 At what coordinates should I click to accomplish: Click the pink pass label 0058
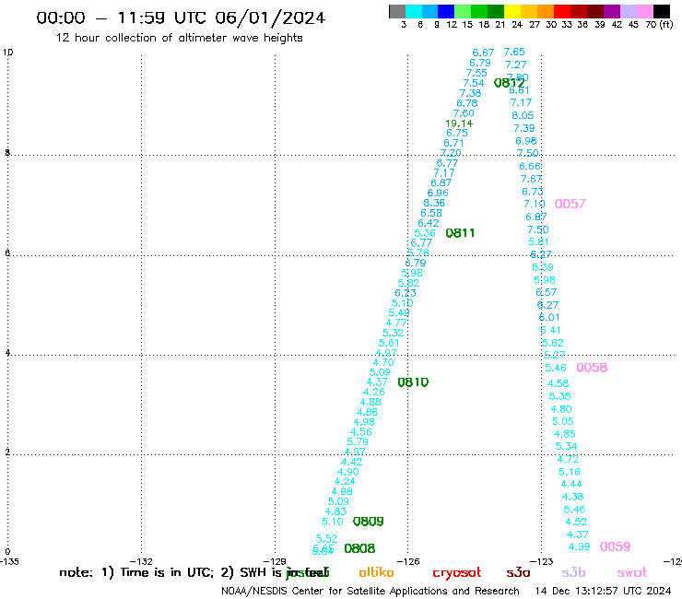[x=592, y=368]
